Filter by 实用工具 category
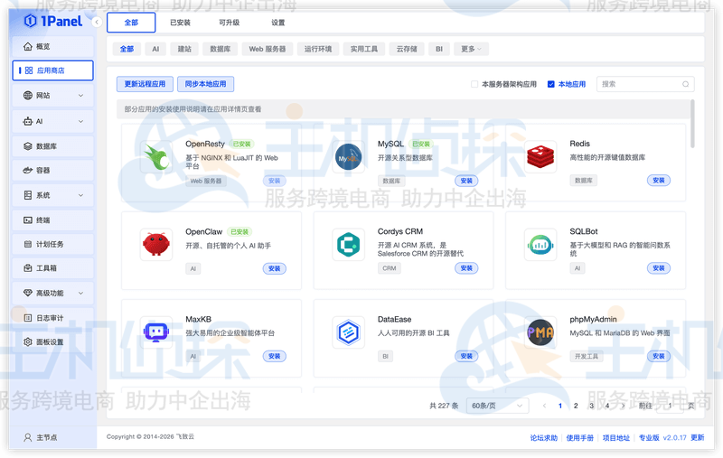The image size is (723, 458). 364,49
